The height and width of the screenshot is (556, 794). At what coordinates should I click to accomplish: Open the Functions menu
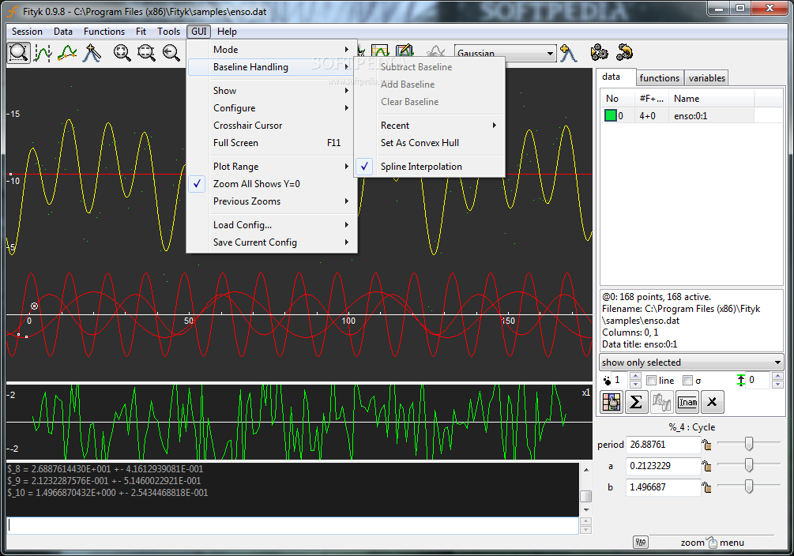(104, 32)
